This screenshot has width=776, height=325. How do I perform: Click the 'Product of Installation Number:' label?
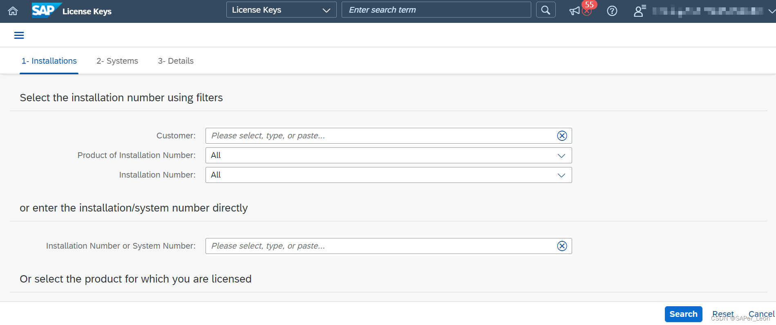click(136, 155)
